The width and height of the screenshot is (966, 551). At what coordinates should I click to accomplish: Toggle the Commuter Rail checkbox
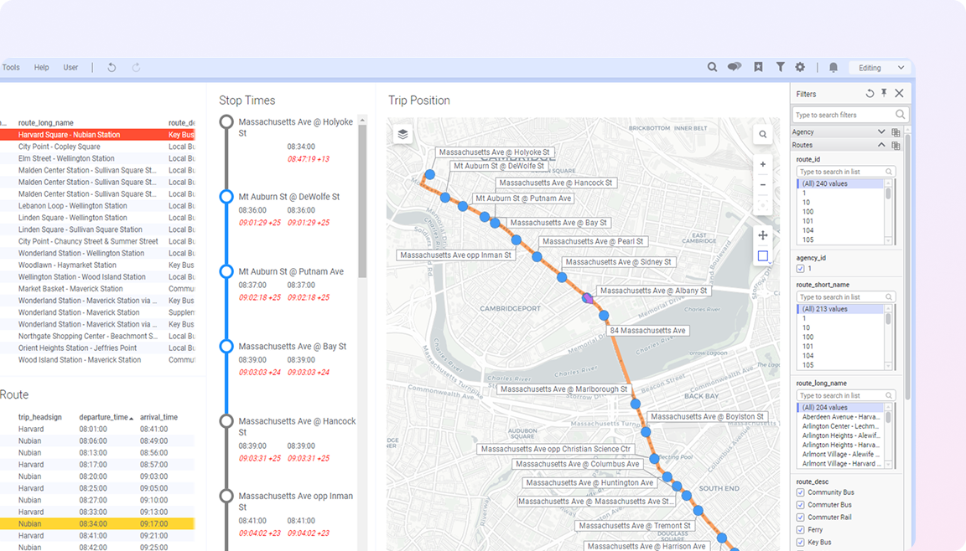click(800, 518)
